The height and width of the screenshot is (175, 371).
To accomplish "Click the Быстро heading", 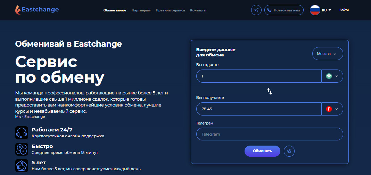I will click(x=42, y=146).
